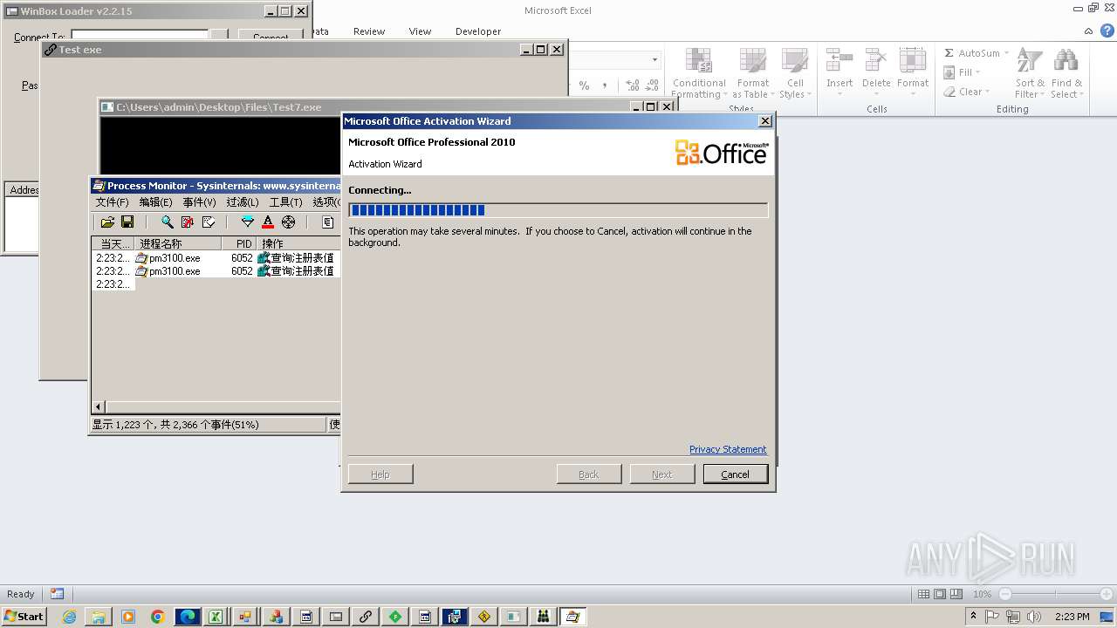This screenshot has height=628, width=1117.
Task: Expand Format dropdown arrow below Format label
Action: [x=913, y=93]
